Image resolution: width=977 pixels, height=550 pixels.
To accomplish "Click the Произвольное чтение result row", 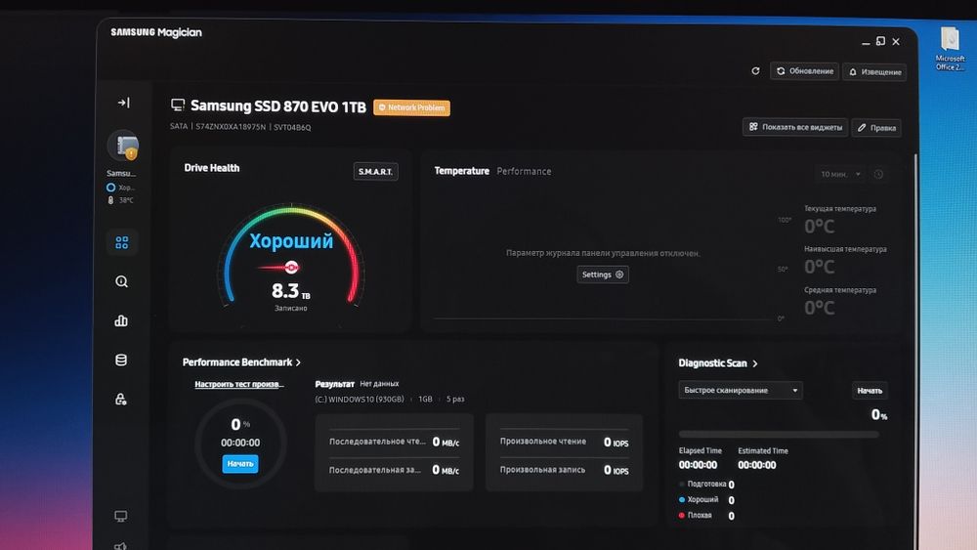I will [564, 442].
